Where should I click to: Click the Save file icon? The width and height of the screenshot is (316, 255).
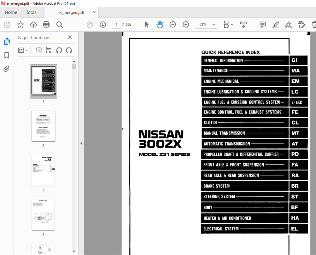point(7,25)
